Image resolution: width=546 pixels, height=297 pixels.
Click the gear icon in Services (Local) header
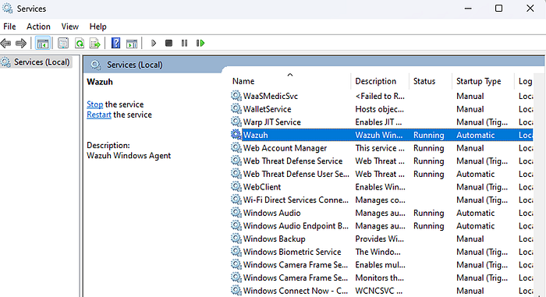[x=95, y=65]
